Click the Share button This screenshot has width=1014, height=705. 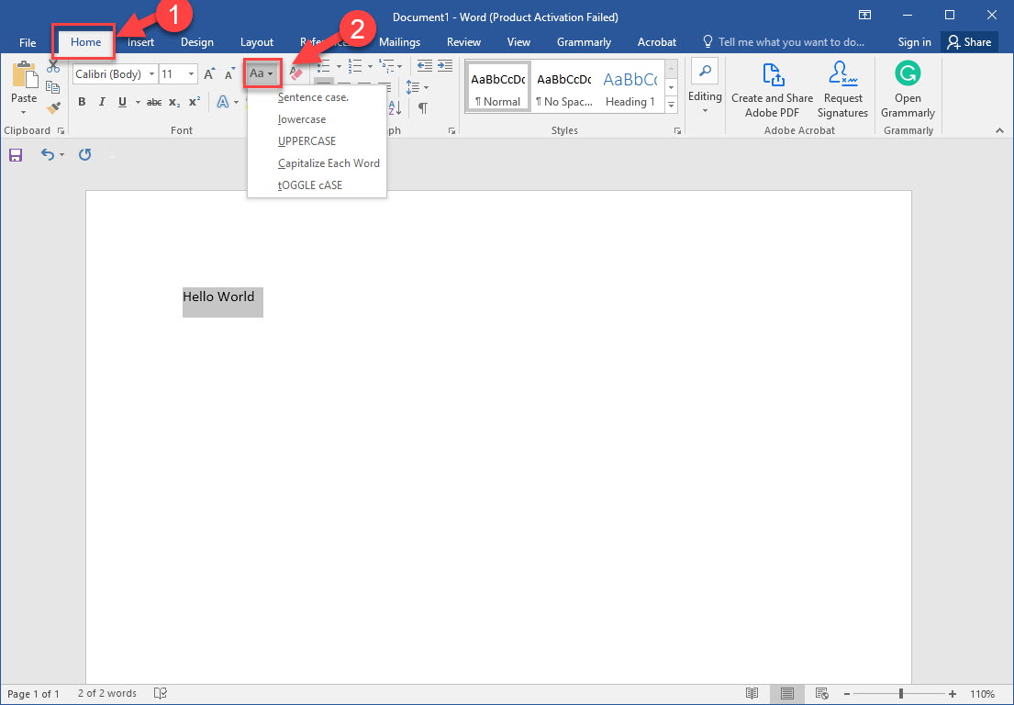(969, 42)
